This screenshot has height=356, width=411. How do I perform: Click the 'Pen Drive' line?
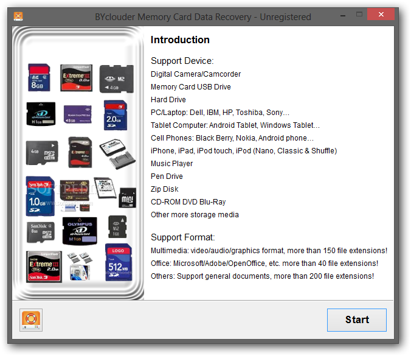point(167,176)
